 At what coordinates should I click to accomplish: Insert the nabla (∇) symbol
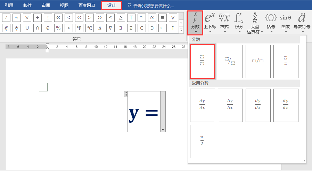pos(110,28)
